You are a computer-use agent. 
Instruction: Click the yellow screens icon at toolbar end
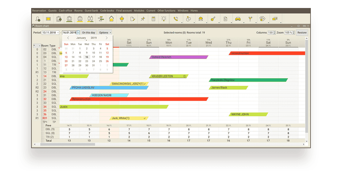275,19
